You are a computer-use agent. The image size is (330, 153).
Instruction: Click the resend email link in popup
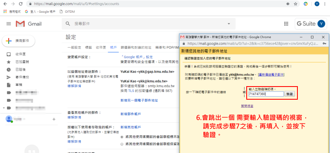coord(271,75)
